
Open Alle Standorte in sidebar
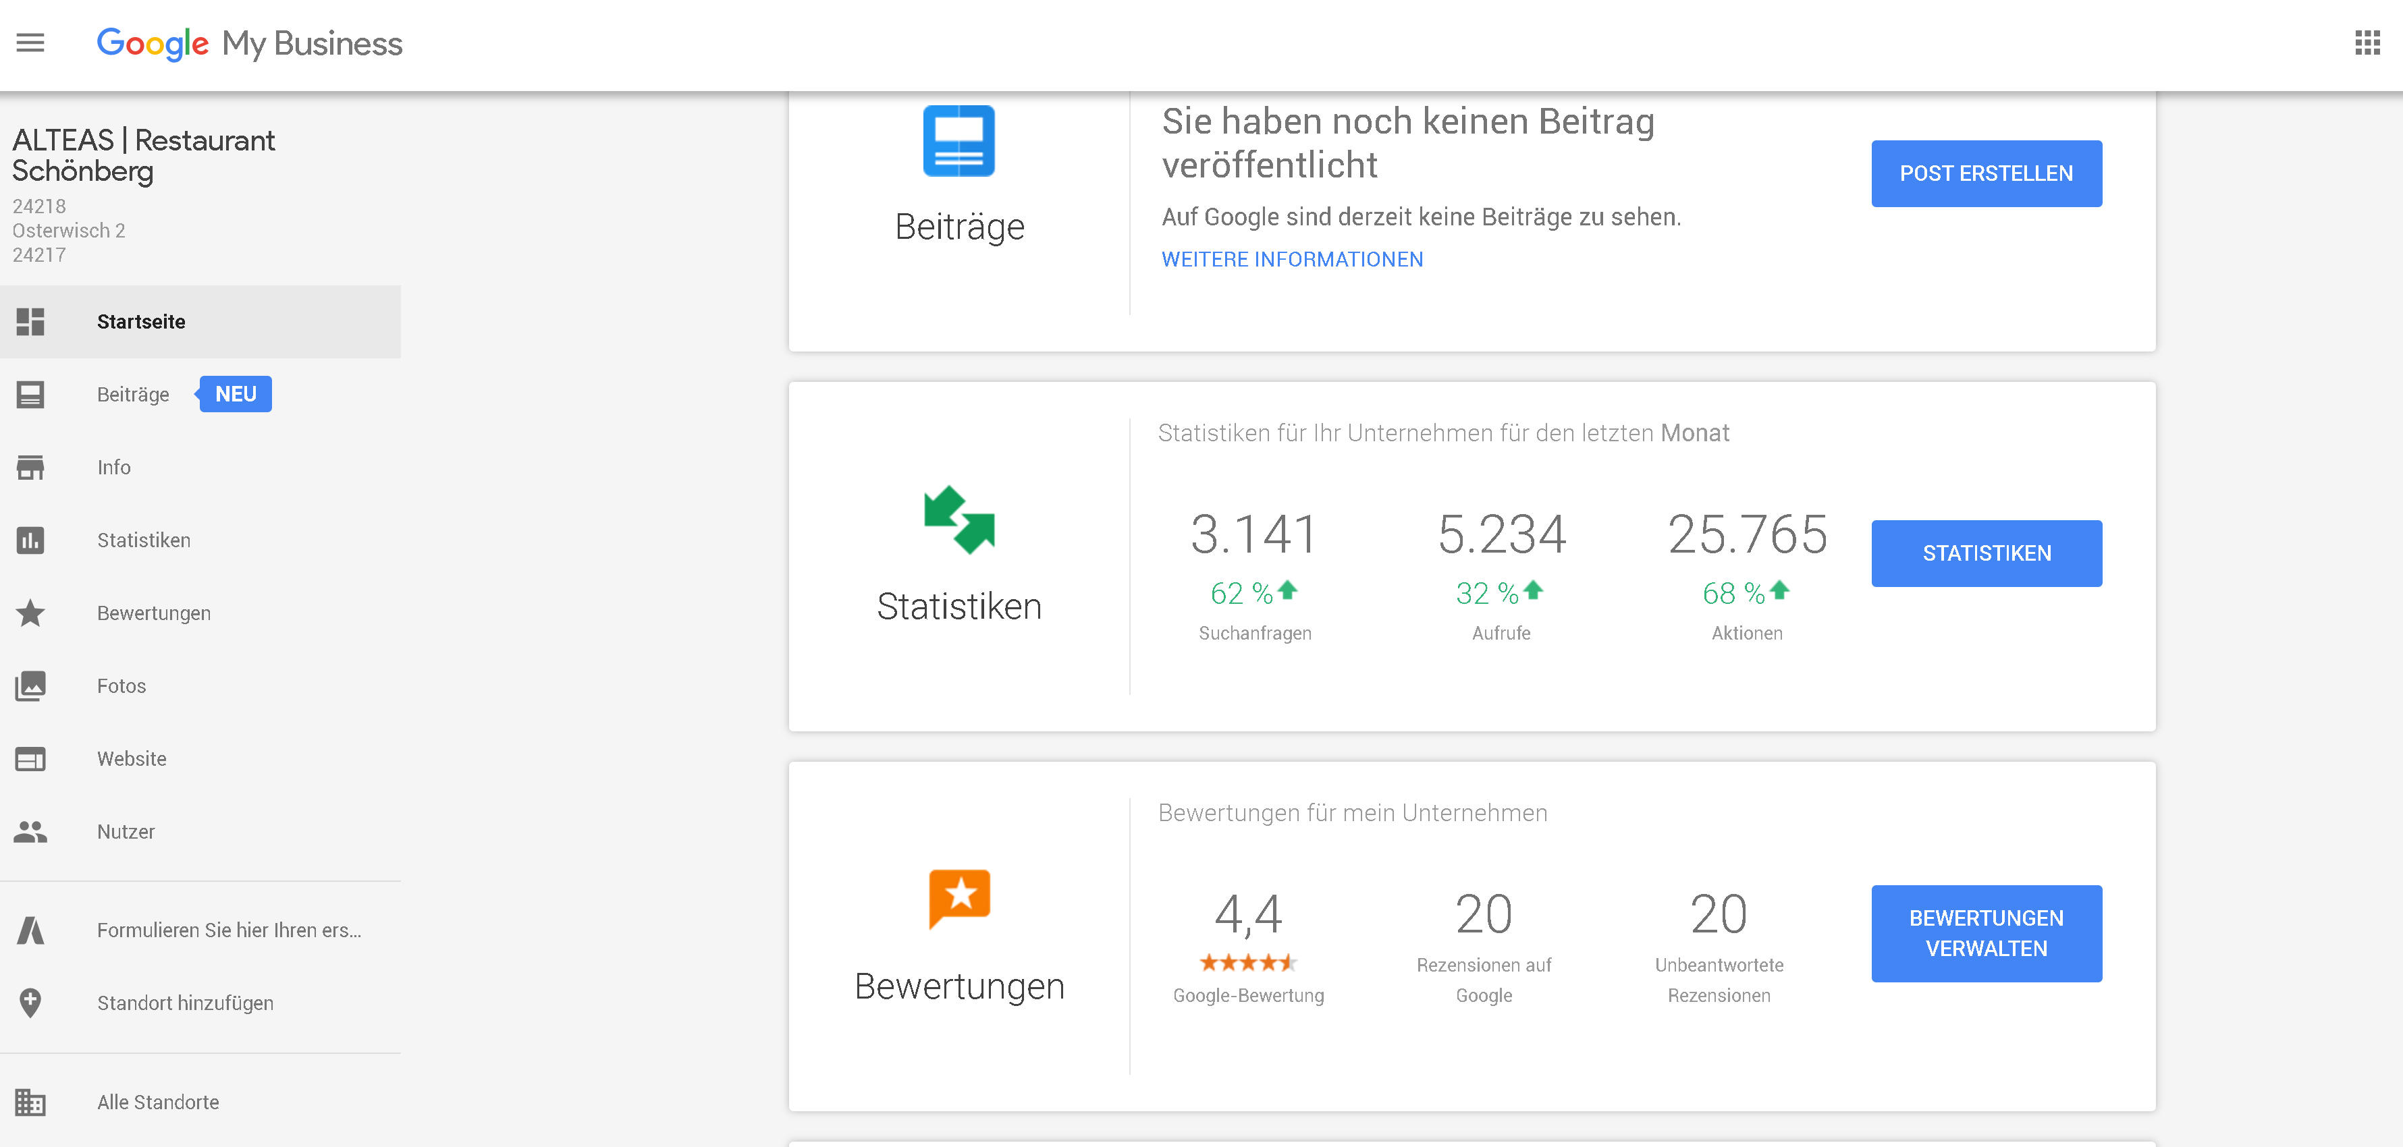(200, 1102)
